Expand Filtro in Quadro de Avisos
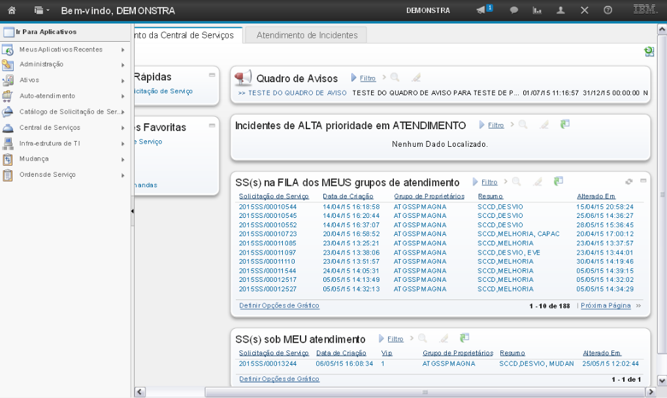The height and width of the screenshot is (398, 667). pos(366,78)
